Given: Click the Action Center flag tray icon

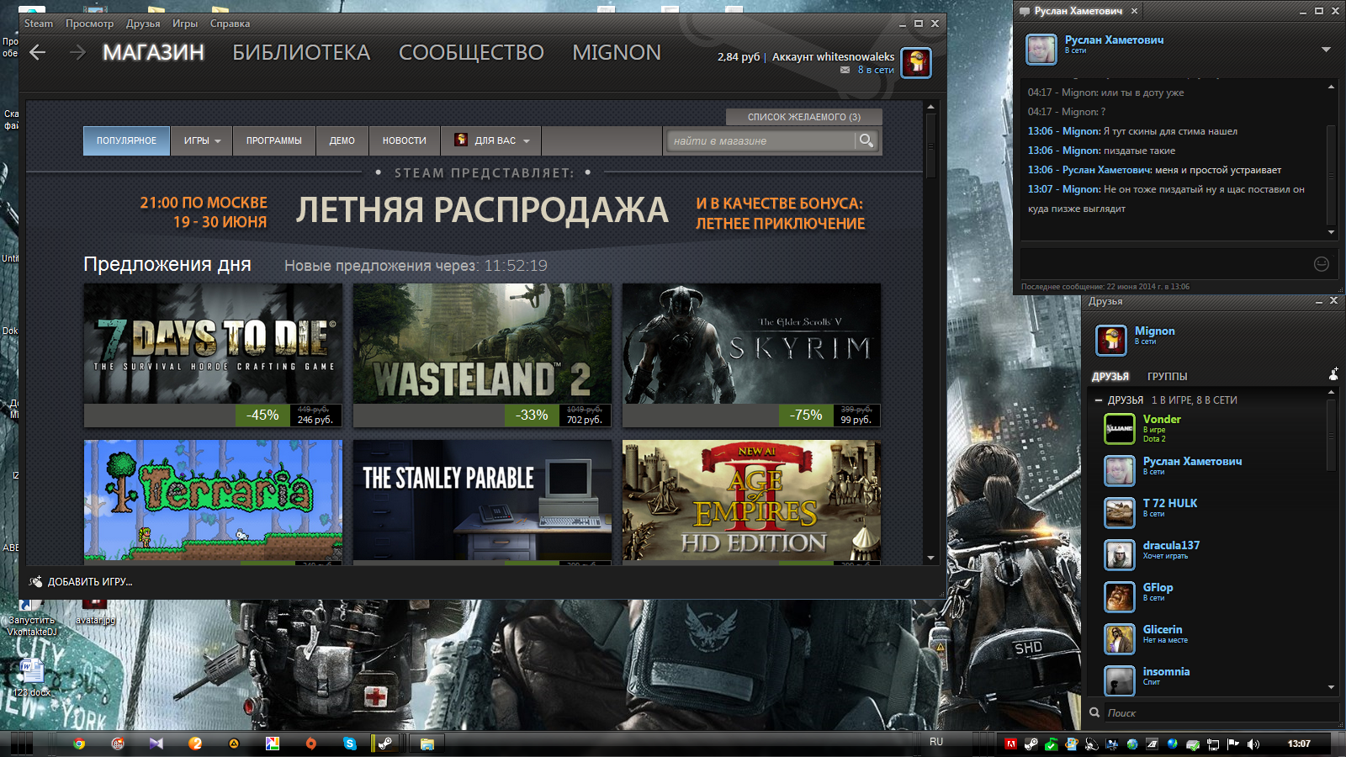Looking at the screenshot, I should 1233,744.
